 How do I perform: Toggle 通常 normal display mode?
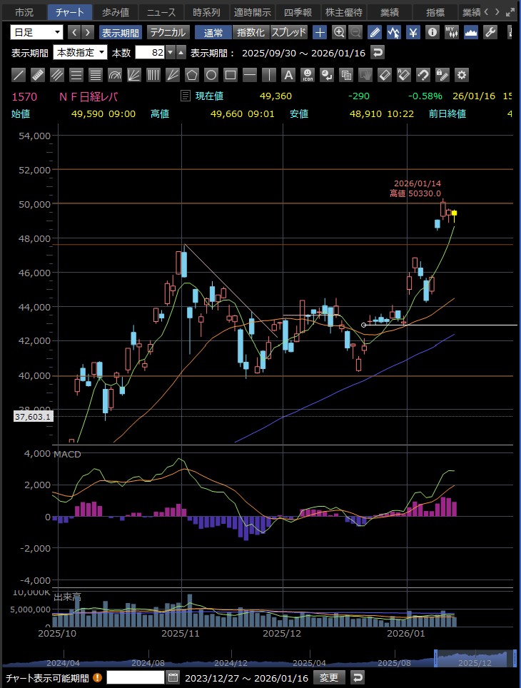tap(213, 32)
